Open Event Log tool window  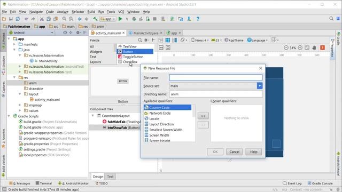click(292, 183)
